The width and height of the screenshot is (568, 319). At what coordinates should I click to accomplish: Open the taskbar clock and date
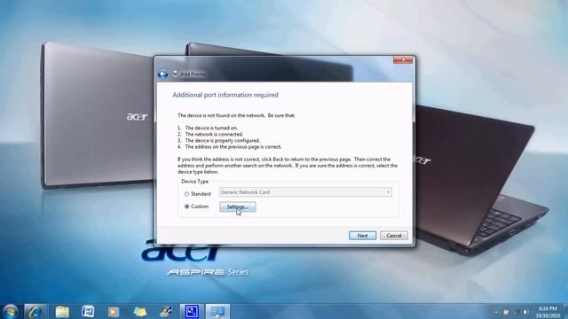(x=548, y=312)
